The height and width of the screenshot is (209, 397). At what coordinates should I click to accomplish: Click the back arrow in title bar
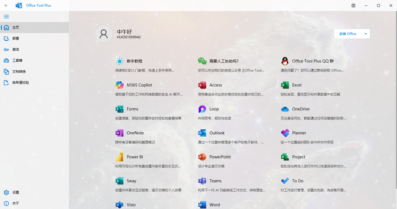tap(6, 6)
